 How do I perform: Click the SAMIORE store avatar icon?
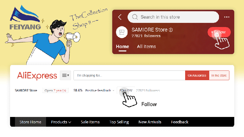pyautogui.click(x=122, y=32)
